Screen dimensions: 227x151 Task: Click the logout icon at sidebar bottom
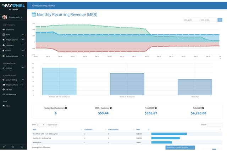coord(22,147)
